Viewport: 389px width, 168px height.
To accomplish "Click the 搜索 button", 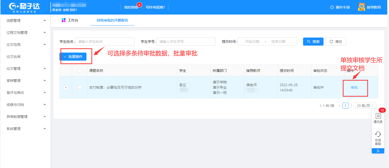I will click(x=313, y=42).
